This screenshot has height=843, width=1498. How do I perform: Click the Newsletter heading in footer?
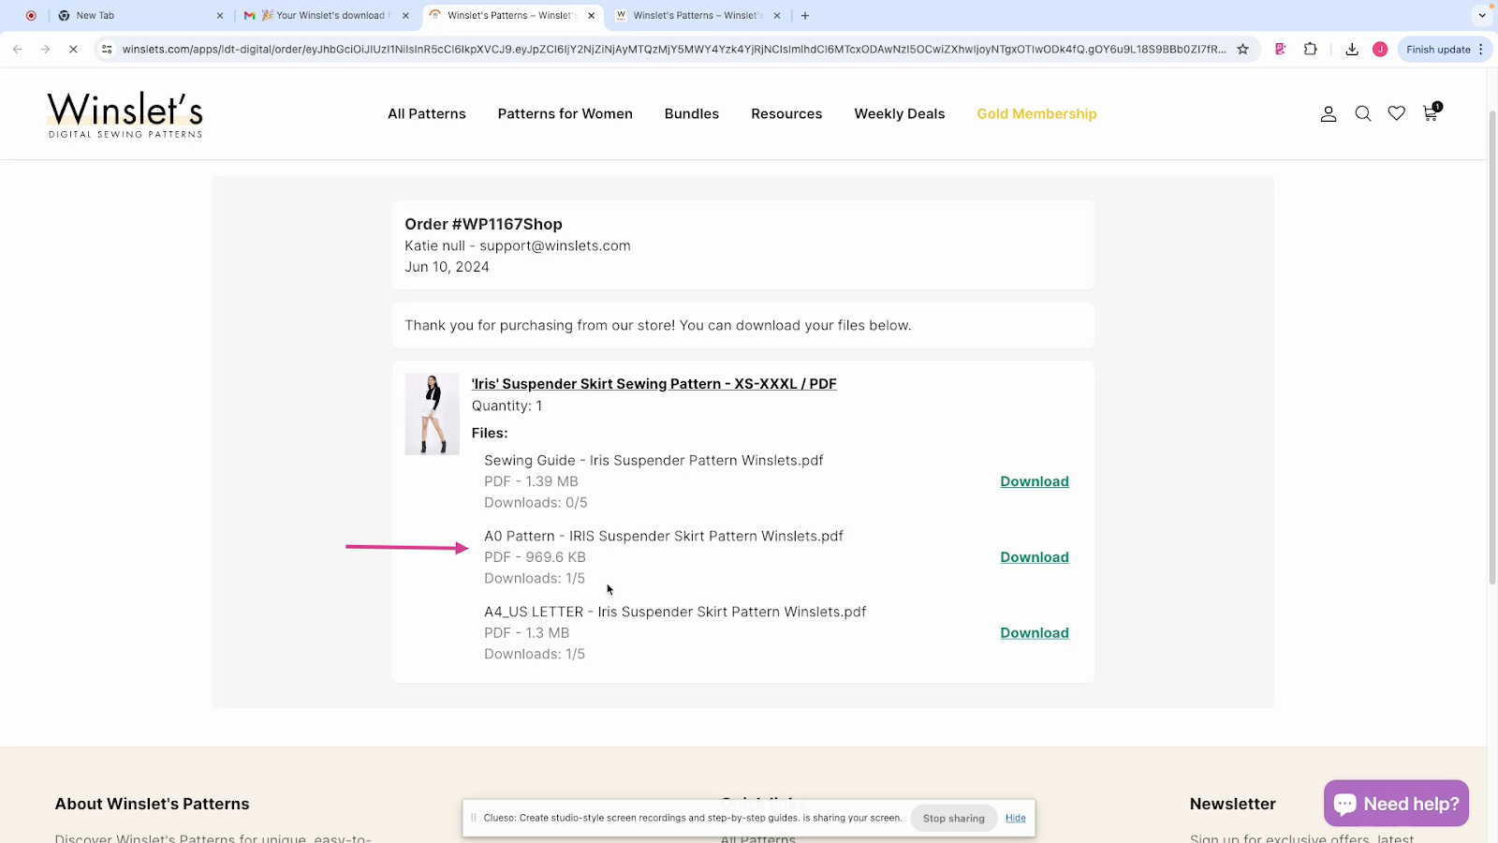pos(1232,804)
